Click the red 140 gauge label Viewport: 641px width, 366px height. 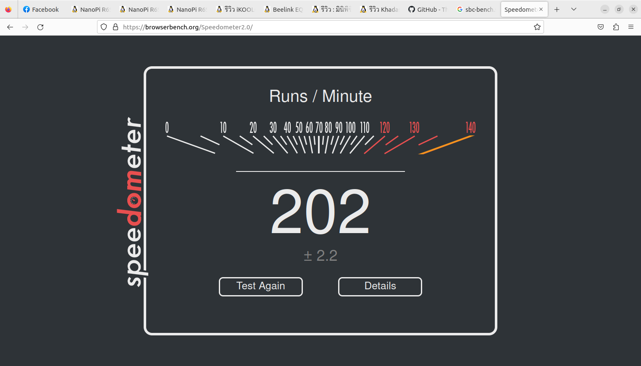coord(470,127)
